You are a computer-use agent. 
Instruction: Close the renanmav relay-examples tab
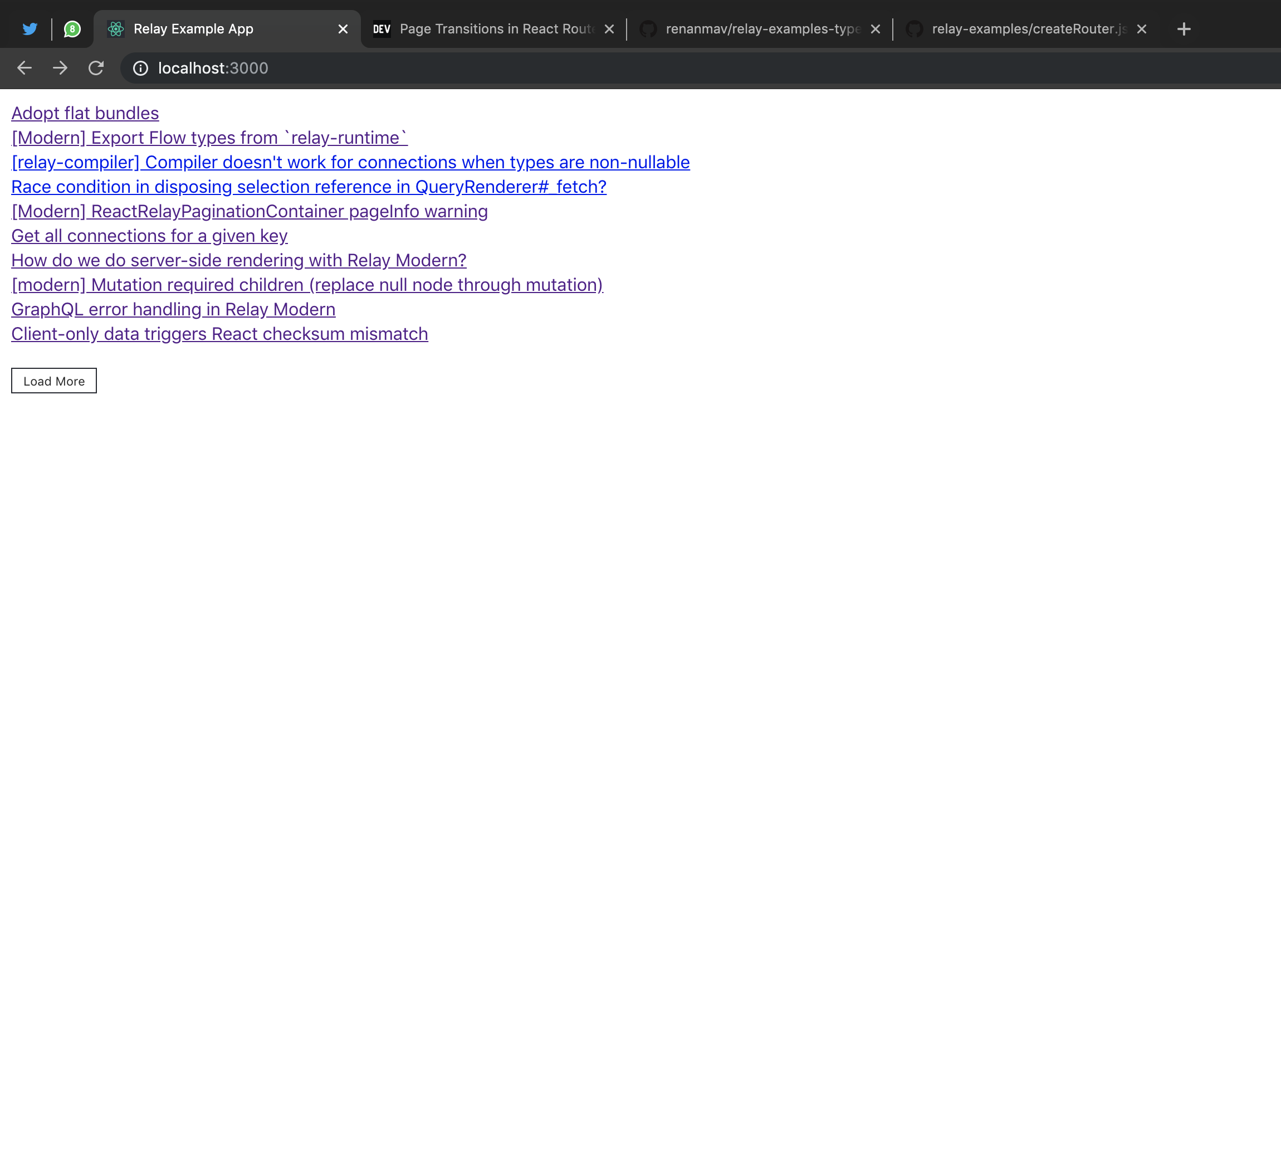point(875,28)
